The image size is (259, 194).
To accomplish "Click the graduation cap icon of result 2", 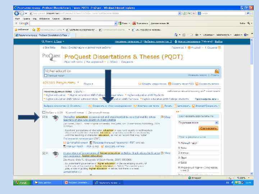I will (55, 154).
